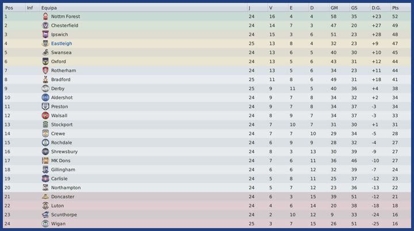
Task: Open the Eastleigh team link
Action: click(x=60, y=44)
